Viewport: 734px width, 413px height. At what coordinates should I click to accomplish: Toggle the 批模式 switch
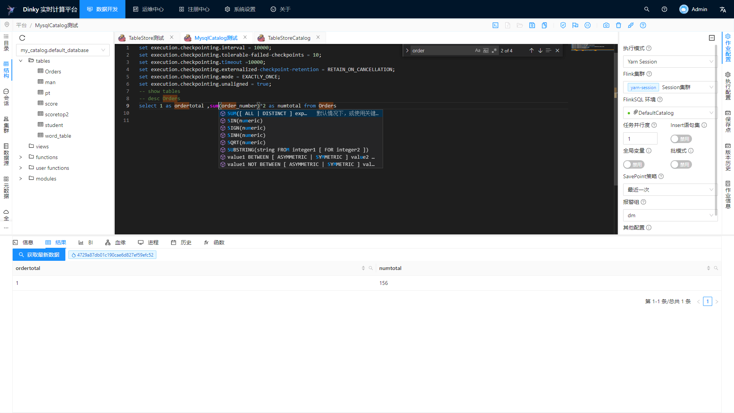(x=681, y=164)
